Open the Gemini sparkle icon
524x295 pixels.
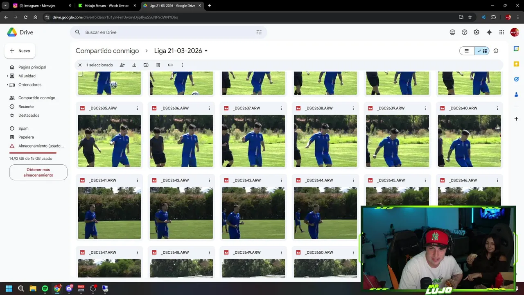click(x=489, y=32)
